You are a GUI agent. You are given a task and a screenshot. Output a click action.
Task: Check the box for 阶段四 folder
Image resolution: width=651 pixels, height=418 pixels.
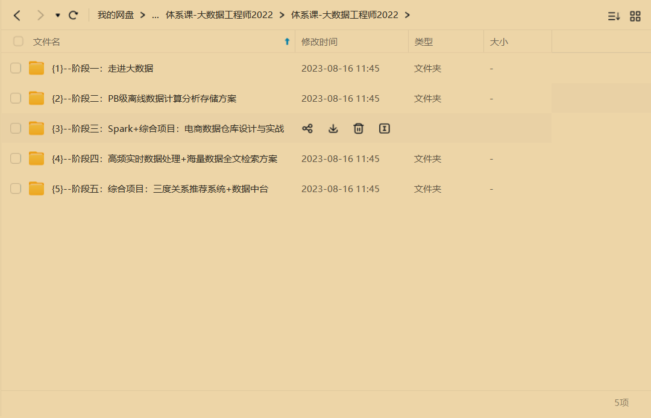pos(16,158)
